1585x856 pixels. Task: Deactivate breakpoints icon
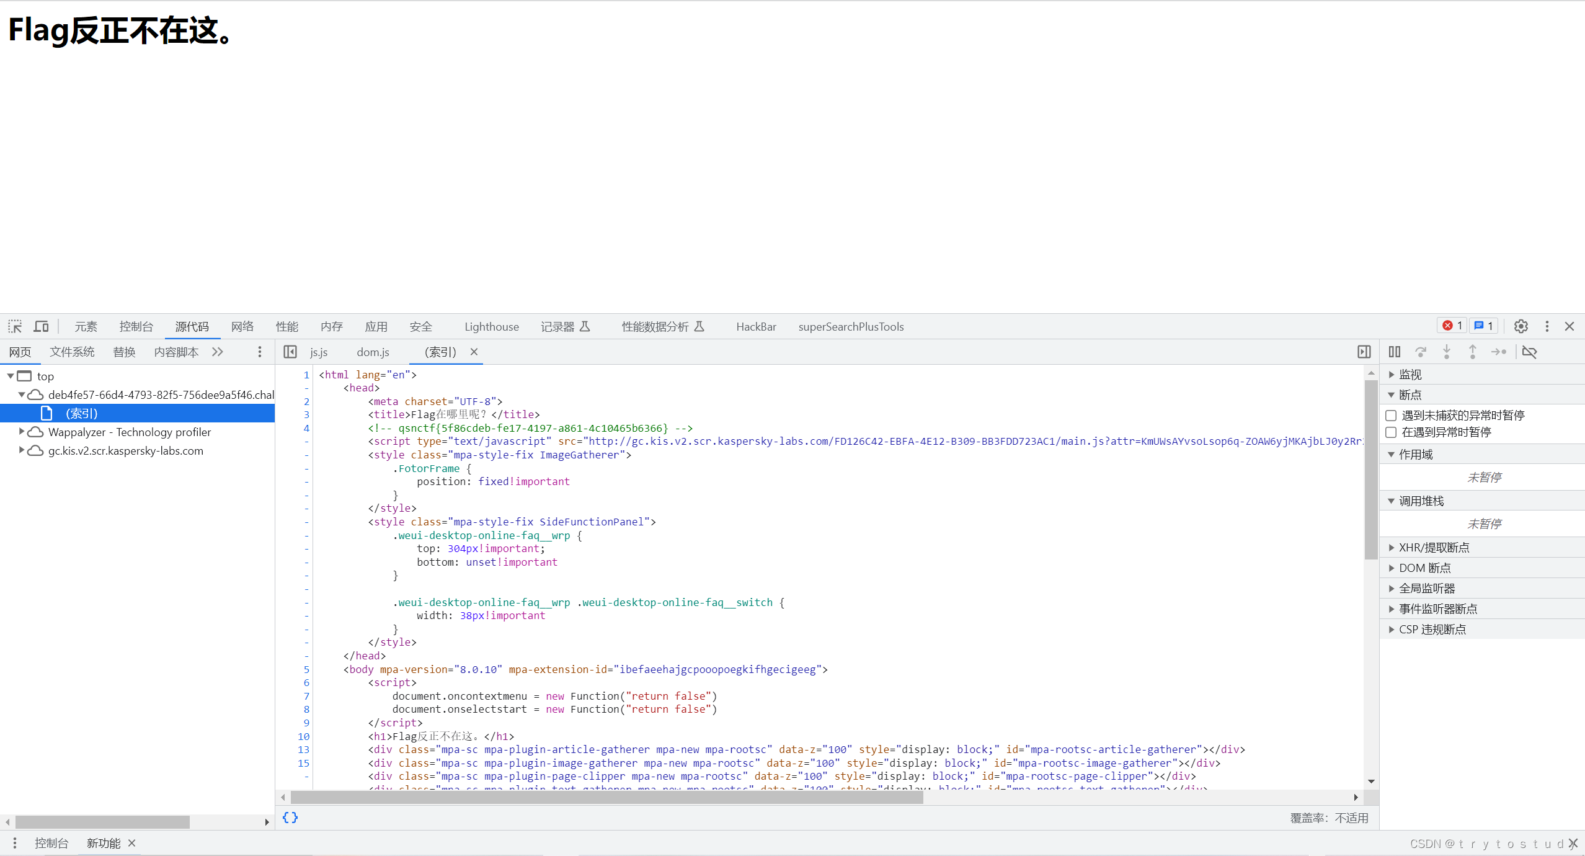tap(1529, 352)
